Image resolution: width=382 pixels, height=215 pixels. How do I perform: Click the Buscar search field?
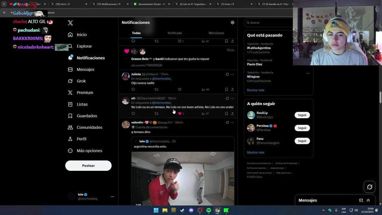[x=269, y=23]
